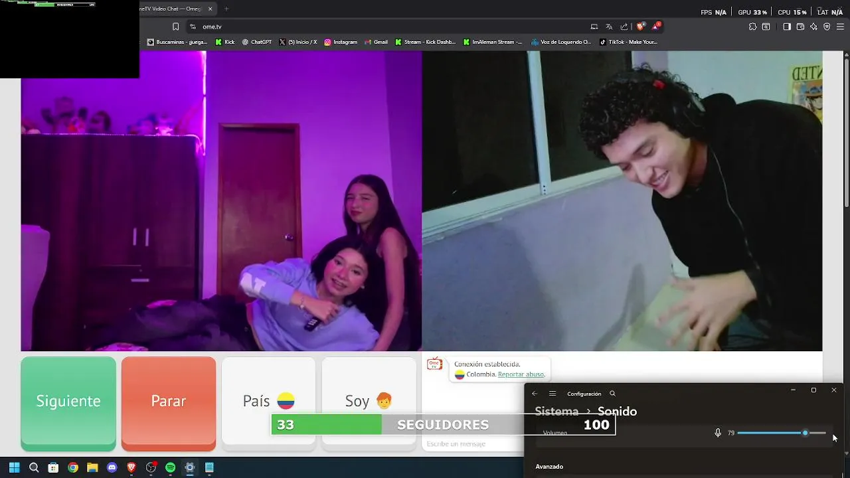Image resolution: width=850 pixels, height=478 pixels.
Task: Click the Reportar abuso link
Action: pyautogui.click(x=521, y=374)
